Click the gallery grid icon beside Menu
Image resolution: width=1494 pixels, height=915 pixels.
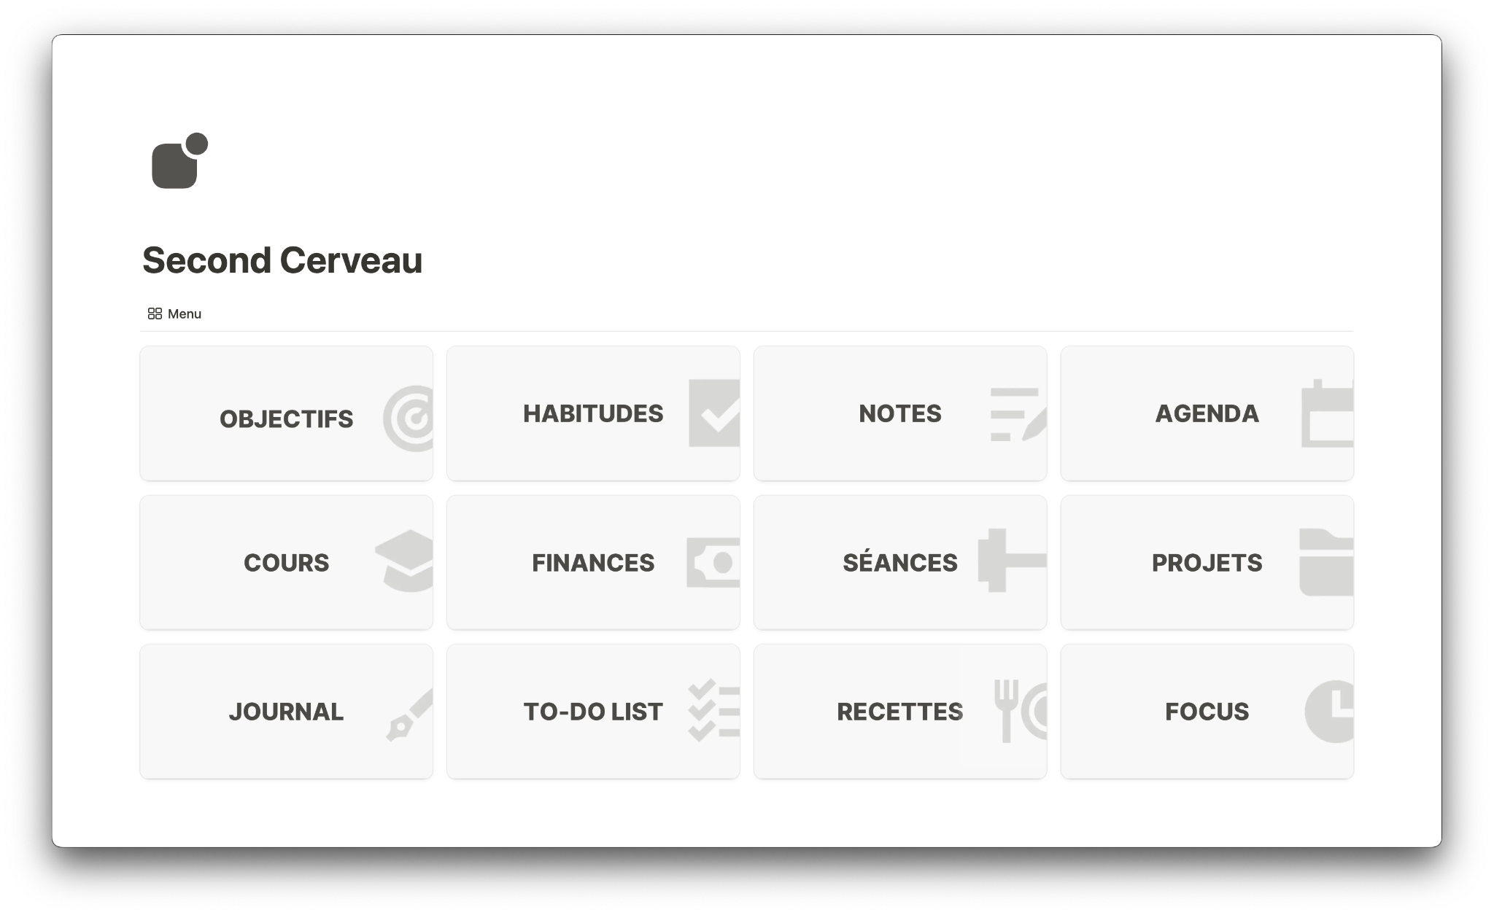tap(155, 314)
